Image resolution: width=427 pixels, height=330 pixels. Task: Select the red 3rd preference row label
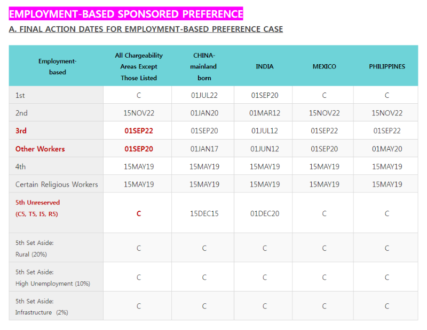pos(21,131)
